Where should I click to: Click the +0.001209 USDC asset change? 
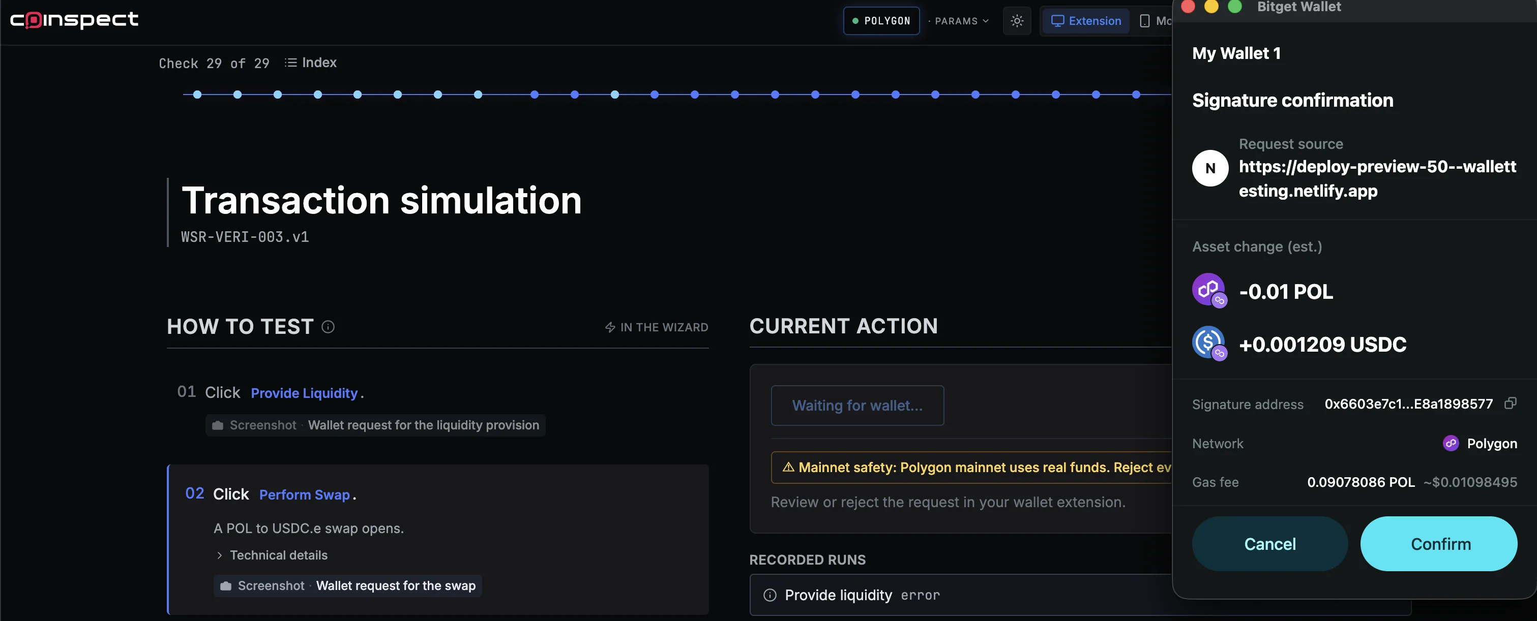tap(1323, 344)
